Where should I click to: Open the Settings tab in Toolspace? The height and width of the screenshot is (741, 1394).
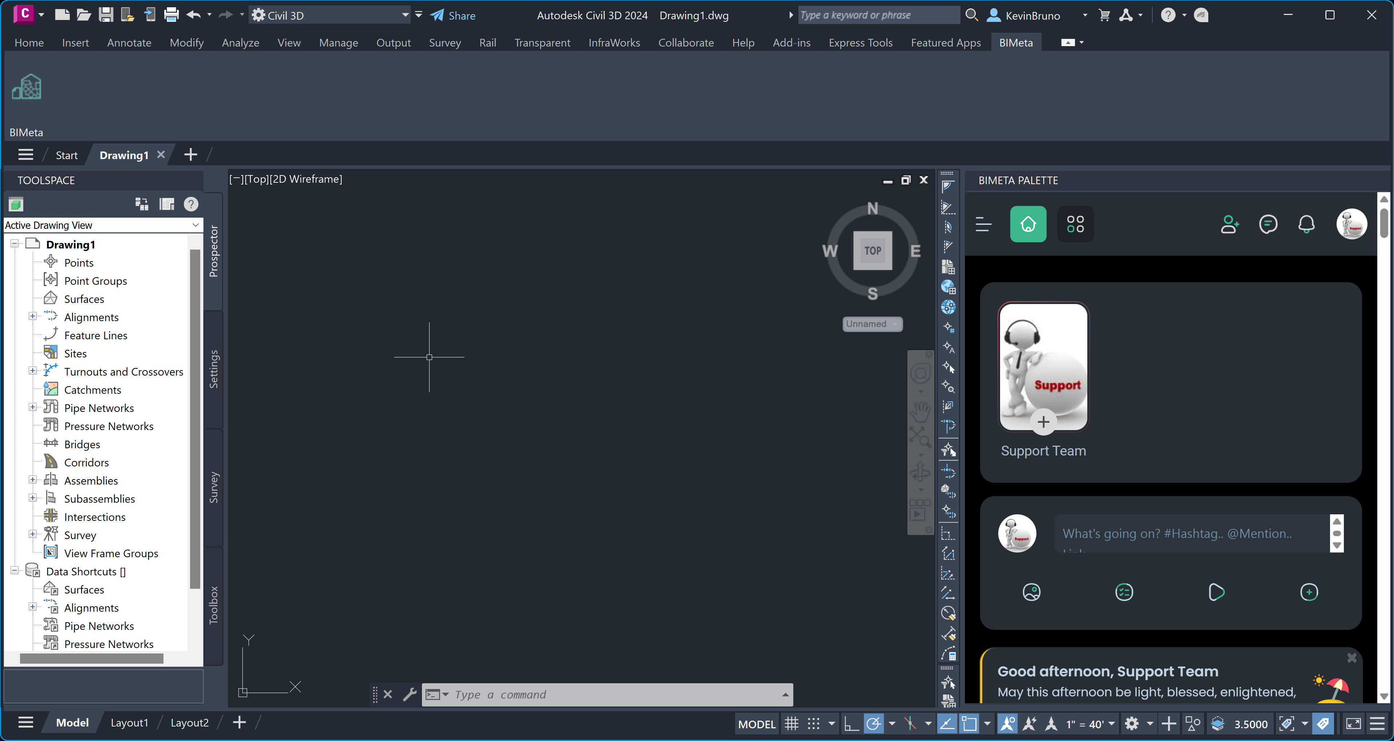214,369
